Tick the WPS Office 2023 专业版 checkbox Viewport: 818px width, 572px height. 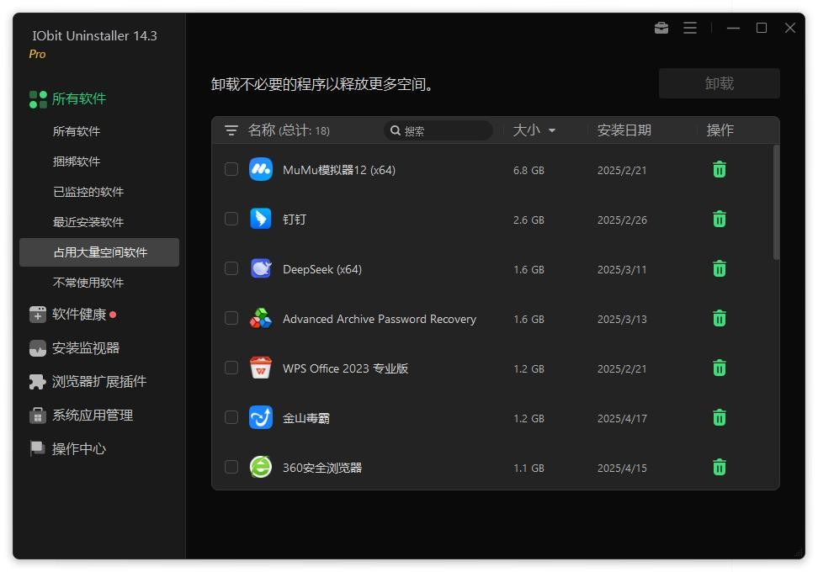231,368
